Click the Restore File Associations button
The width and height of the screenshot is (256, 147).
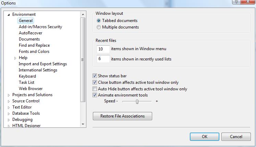click(122, 116)
